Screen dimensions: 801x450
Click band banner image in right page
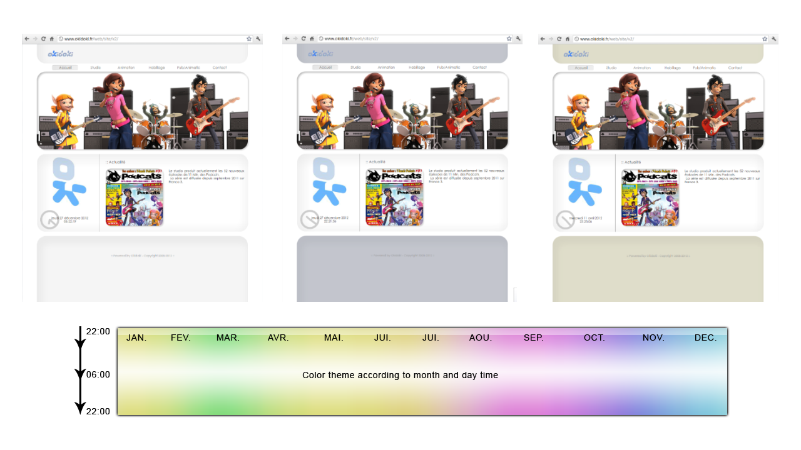[658, 111]
